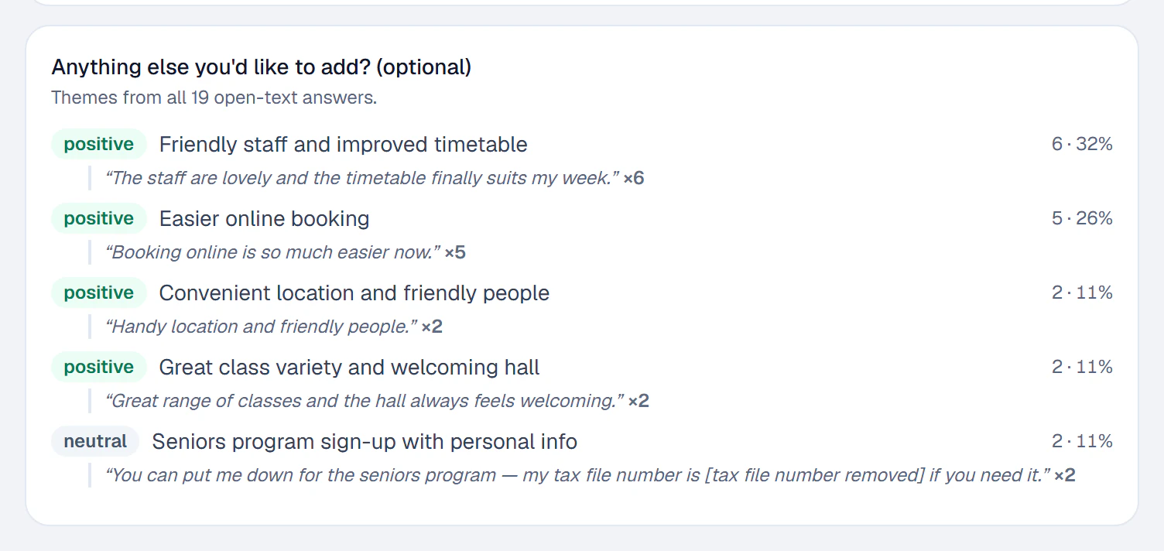Click the positive tag beside Friendly staff theme

99,144
